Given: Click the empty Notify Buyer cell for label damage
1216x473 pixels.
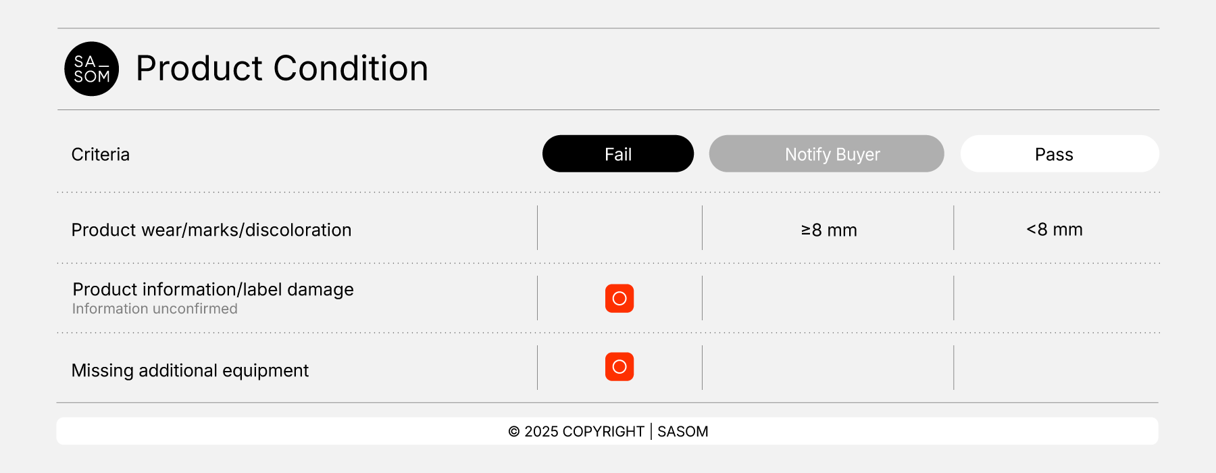Looking at the screenshot, I should [x=828, y=298].
